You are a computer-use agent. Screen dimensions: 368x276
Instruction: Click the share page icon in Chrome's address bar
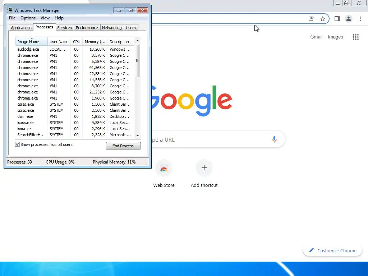(311, 19)
